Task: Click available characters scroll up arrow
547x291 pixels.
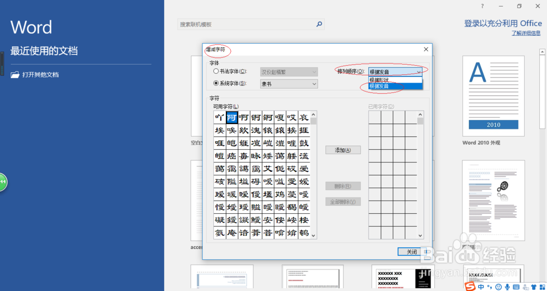Action: pos(313,114)
